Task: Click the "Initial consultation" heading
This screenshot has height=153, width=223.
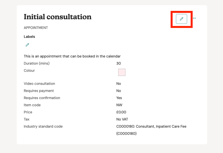Action: coord(58,17)
